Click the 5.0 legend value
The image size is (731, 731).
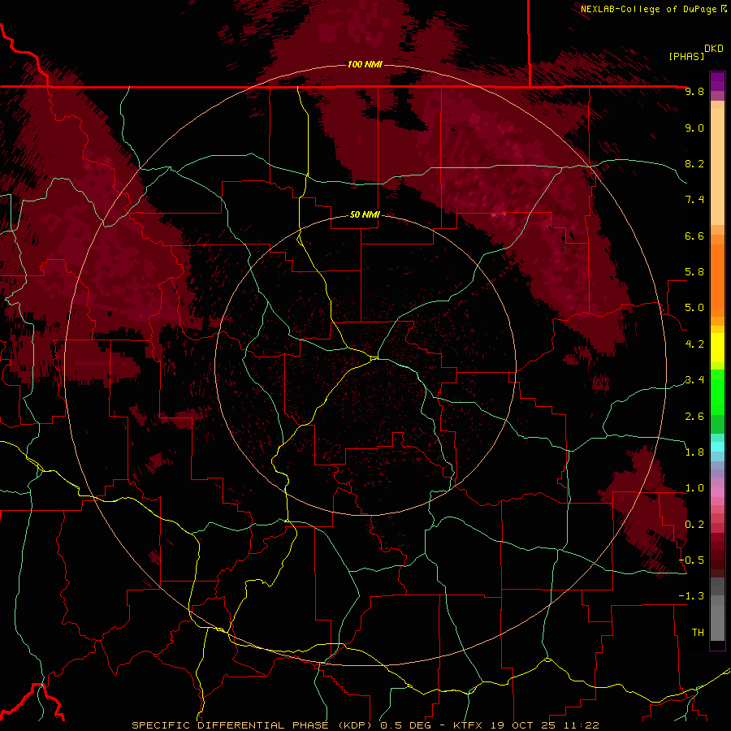coord(694,308)
